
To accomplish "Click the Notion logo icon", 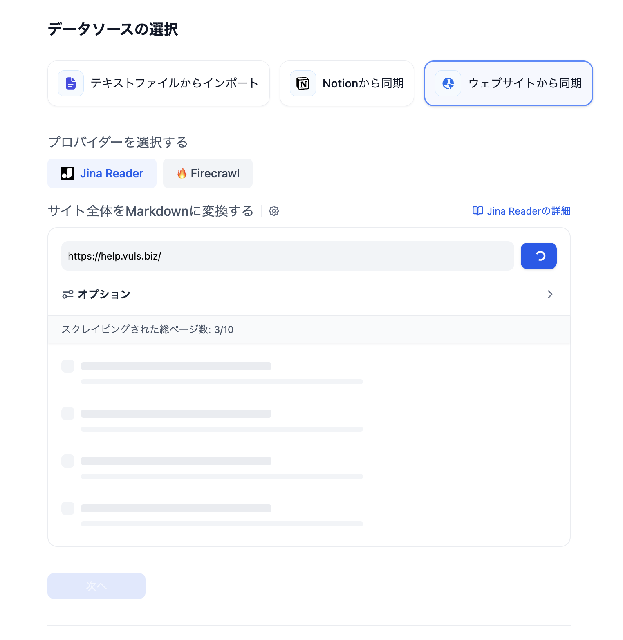I will (x=303, y=83).
